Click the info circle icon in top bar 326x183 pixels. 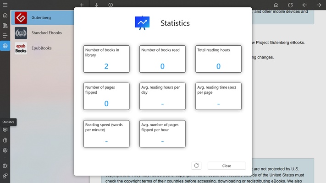click(x=111, y=5)
